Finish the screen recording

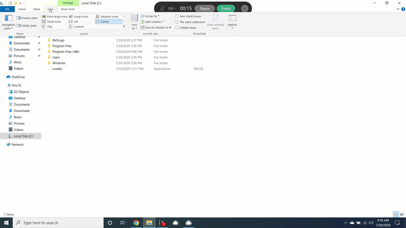tap(226, 9)
